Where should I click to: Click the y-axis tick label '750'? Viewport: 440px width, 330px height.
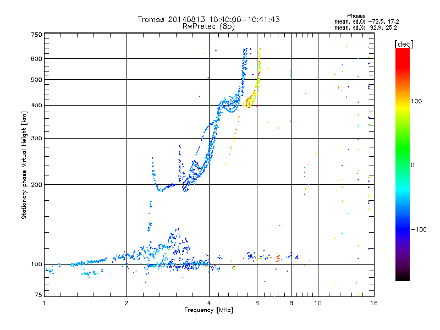pyautogui.click(x=36, y=35)
